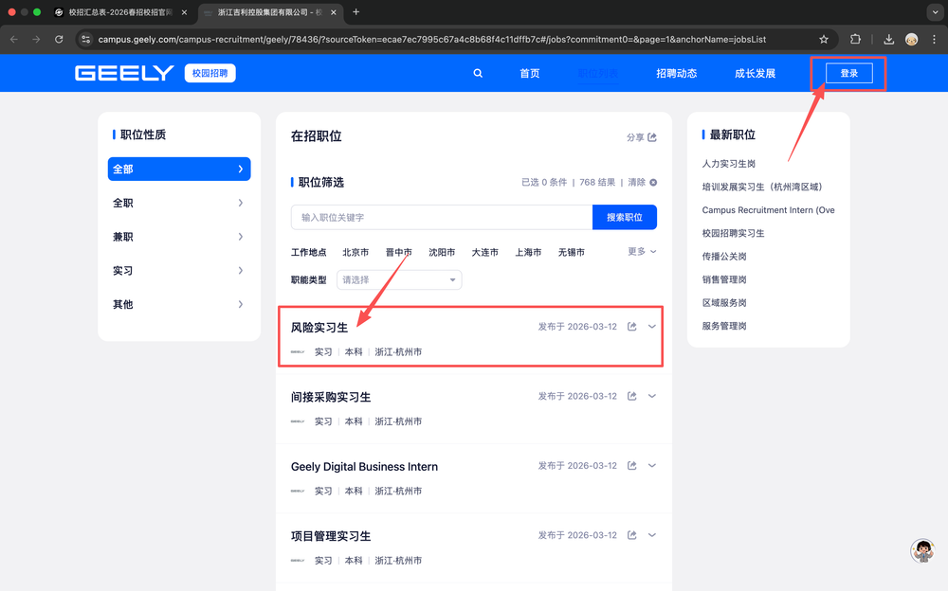Expand the 项目管理实习生 job details
This screenshot has height=591, width=948.
[x=652, y=535]
